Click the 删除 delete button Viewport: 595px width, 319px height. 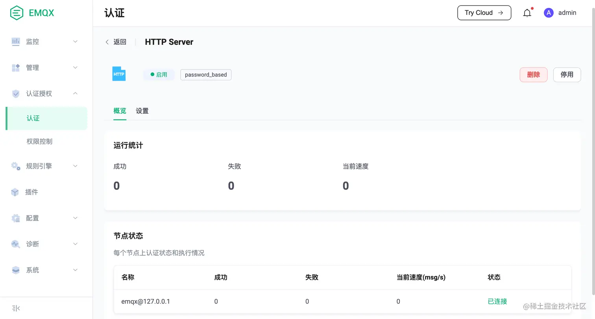pos(533,74)
